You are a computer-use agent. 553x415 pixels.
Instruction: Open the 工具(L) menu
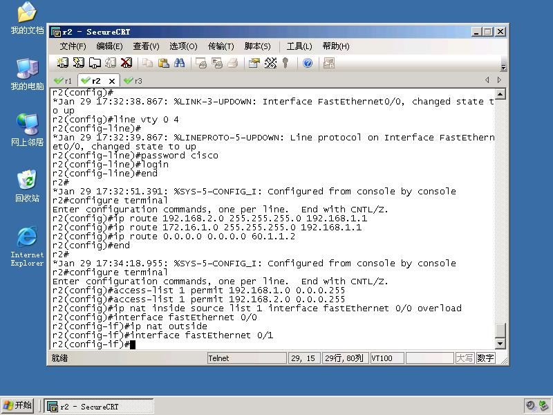click(x=299, y=46)
